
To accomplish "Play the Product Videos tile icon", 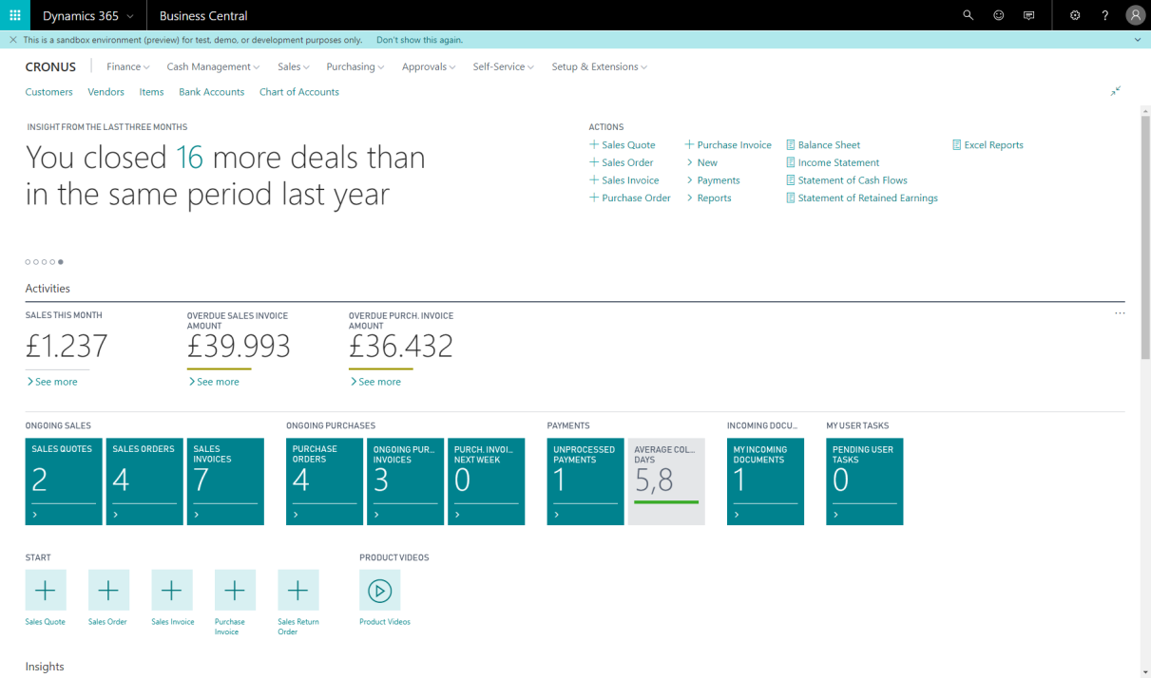I will click(380, 590).
